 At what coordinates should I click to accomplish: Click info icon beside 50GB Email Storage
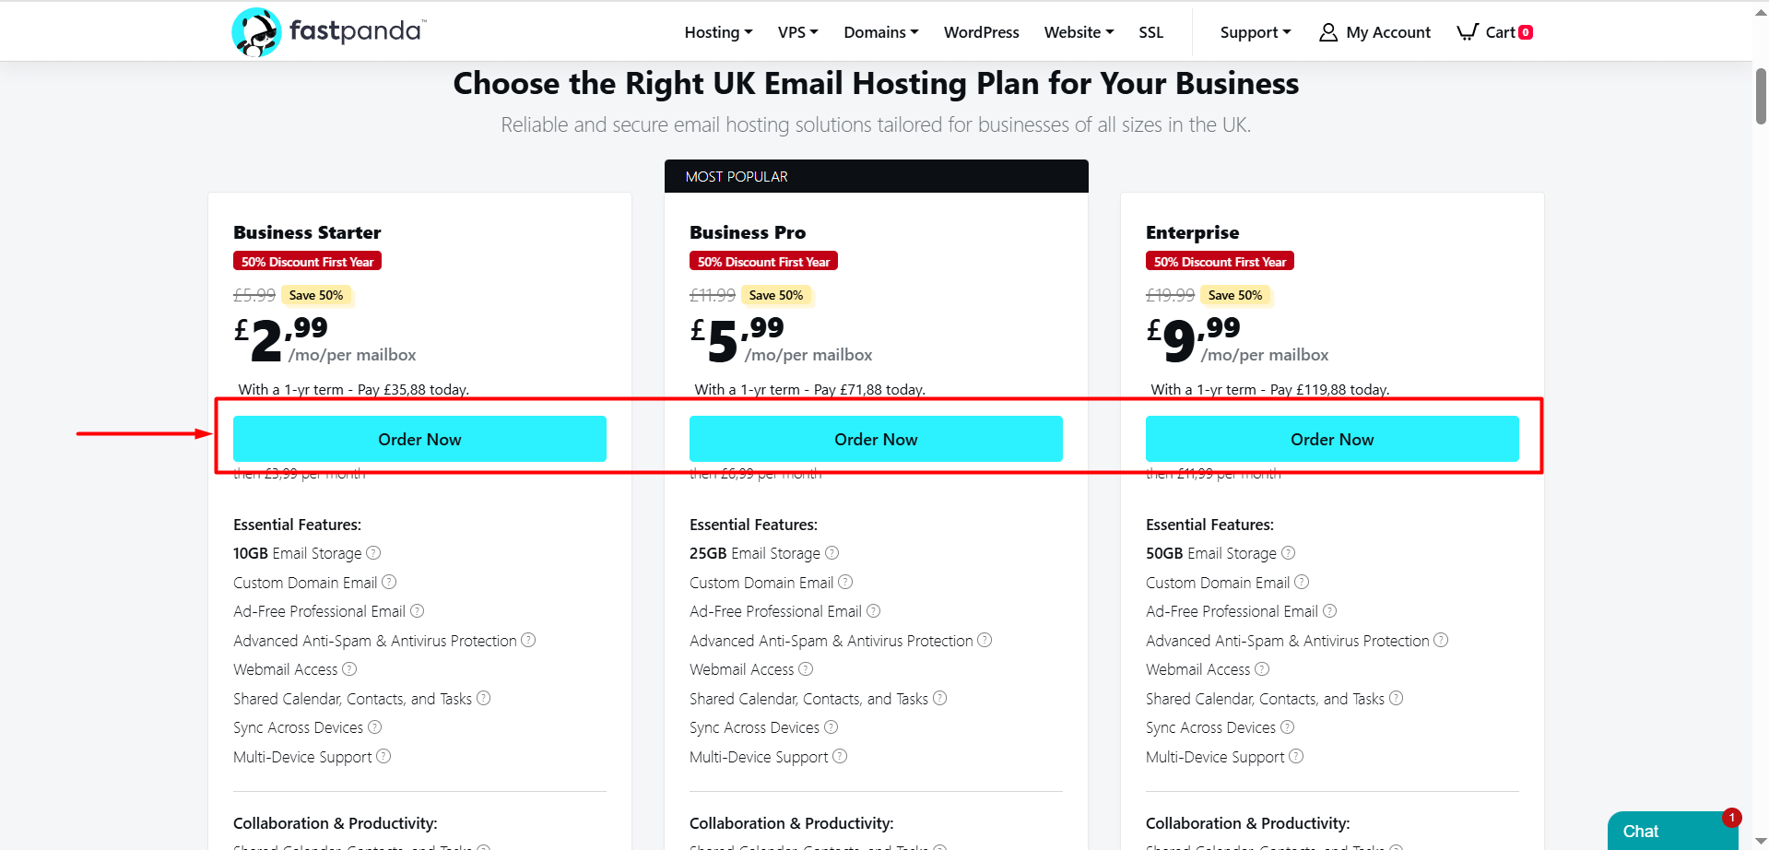tap(1288, 553)
